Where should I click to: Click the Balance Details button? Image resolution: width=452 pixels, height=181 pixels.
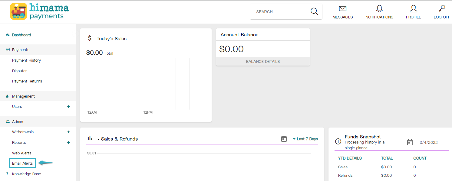pos(263,61)
